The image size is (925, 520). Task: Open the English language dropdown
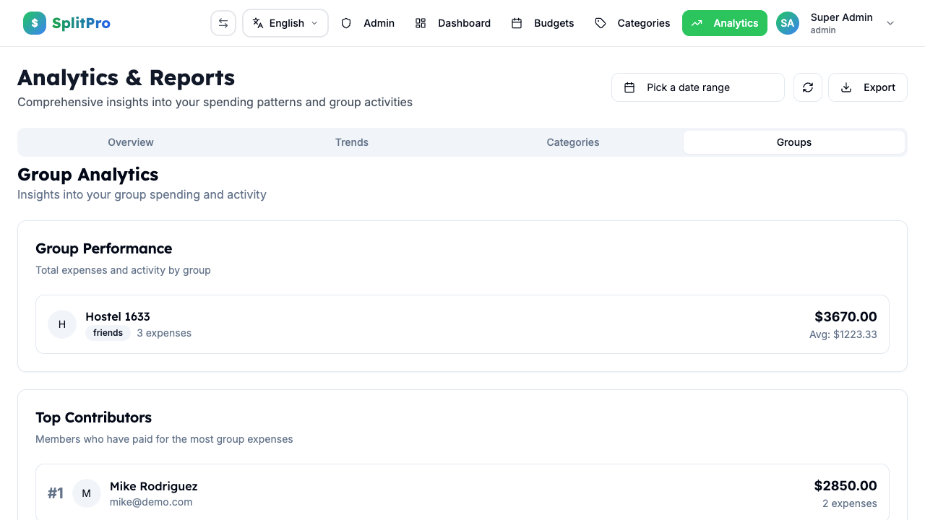285,22
